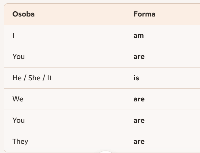Click You in the row below I

pyautogui.click(x=19, y=56)
